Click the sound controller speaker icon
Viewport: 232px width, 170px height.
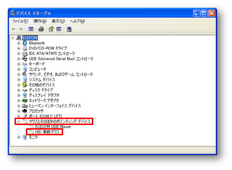[24, 74]
